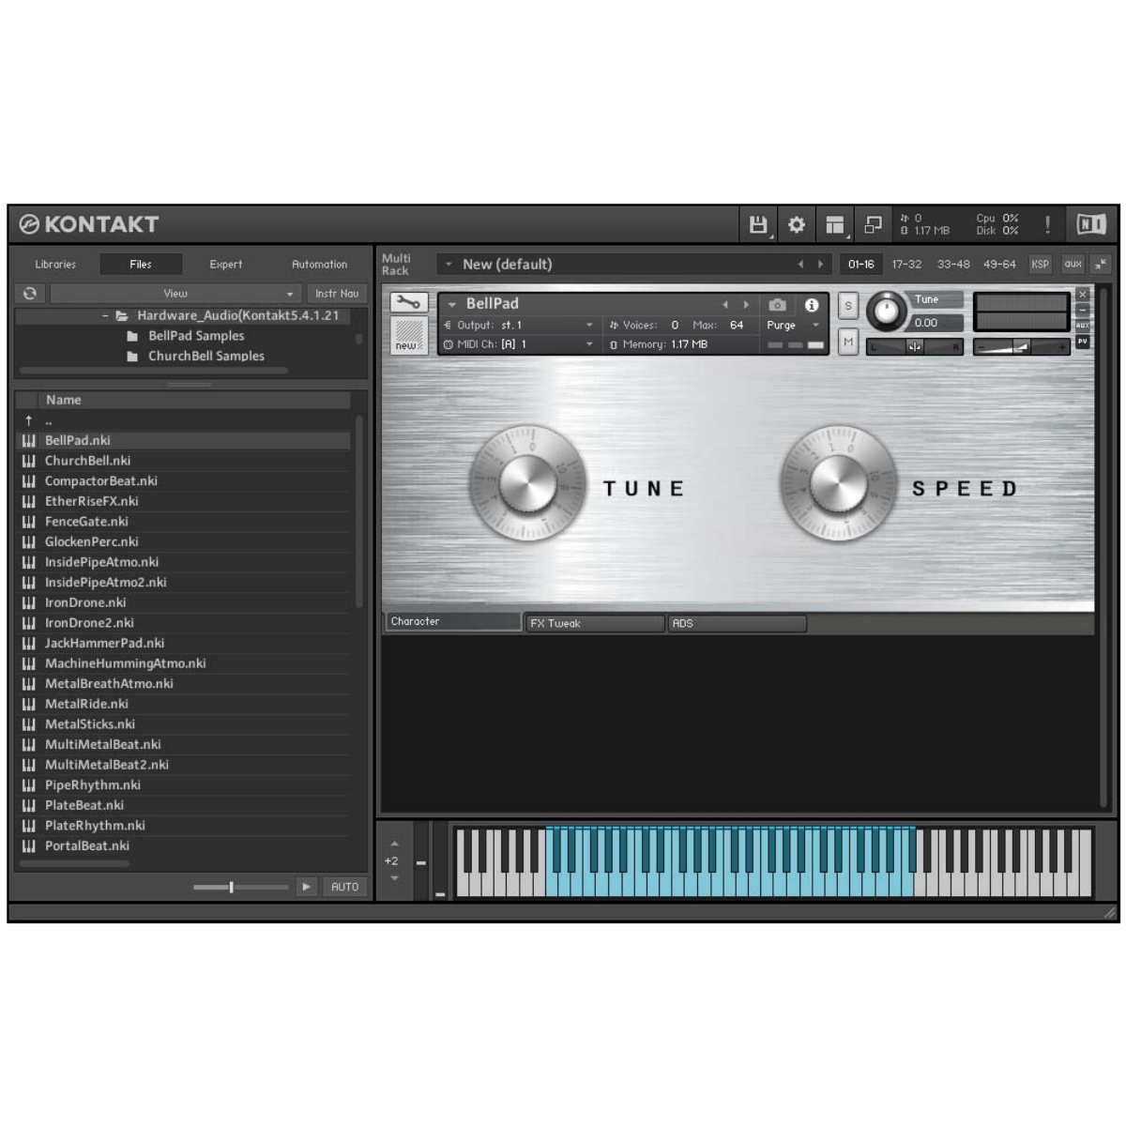Open the Character tab
This screenshot has height=1126, width=1126.
pyautogui.click(x=453, y=622)
